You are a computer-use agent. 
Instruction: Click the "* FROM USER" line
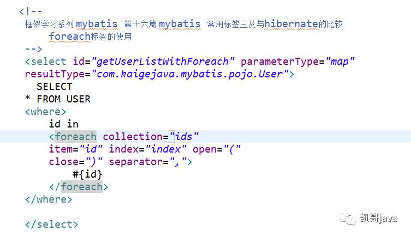(58, 99)
